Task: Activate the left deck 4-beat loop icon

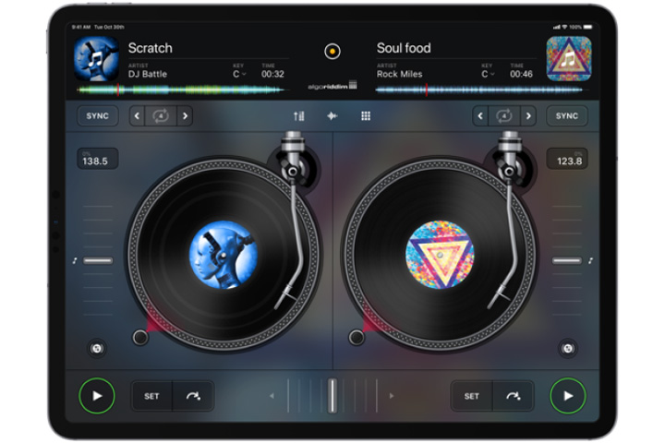Action: pos(161,116)
